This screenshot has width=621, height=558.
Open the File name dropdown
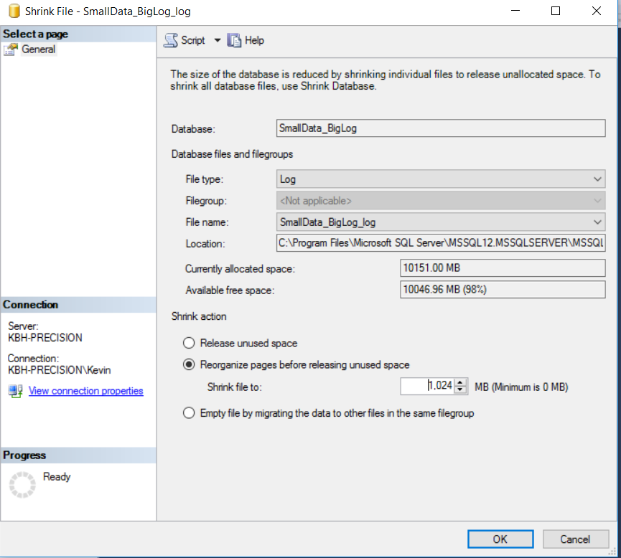pyautogui.click(x=597, y=222)
